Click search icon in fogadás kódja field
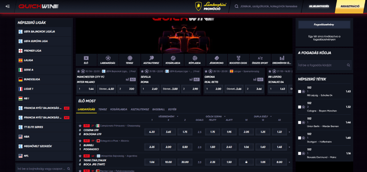The height and width of the screenshot is (172, 367). coord(348,65)
